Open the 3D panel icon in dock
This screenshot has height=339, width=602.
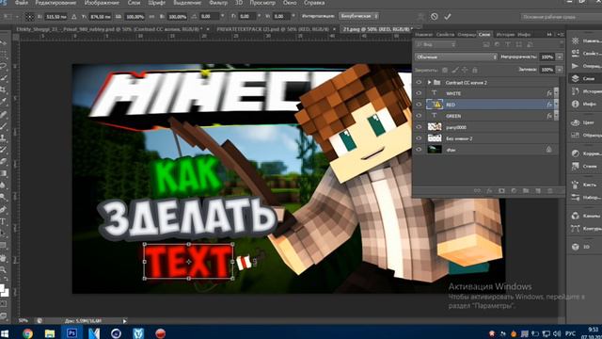point(575,247)
